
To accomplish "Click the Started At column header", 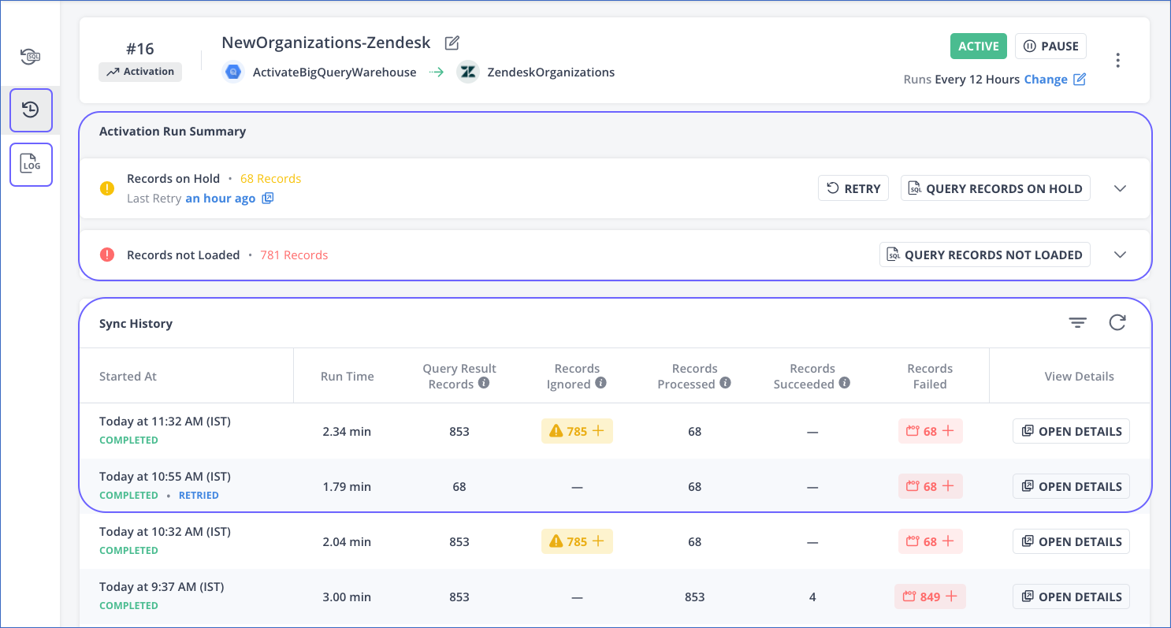I will (x=128, y=377).
